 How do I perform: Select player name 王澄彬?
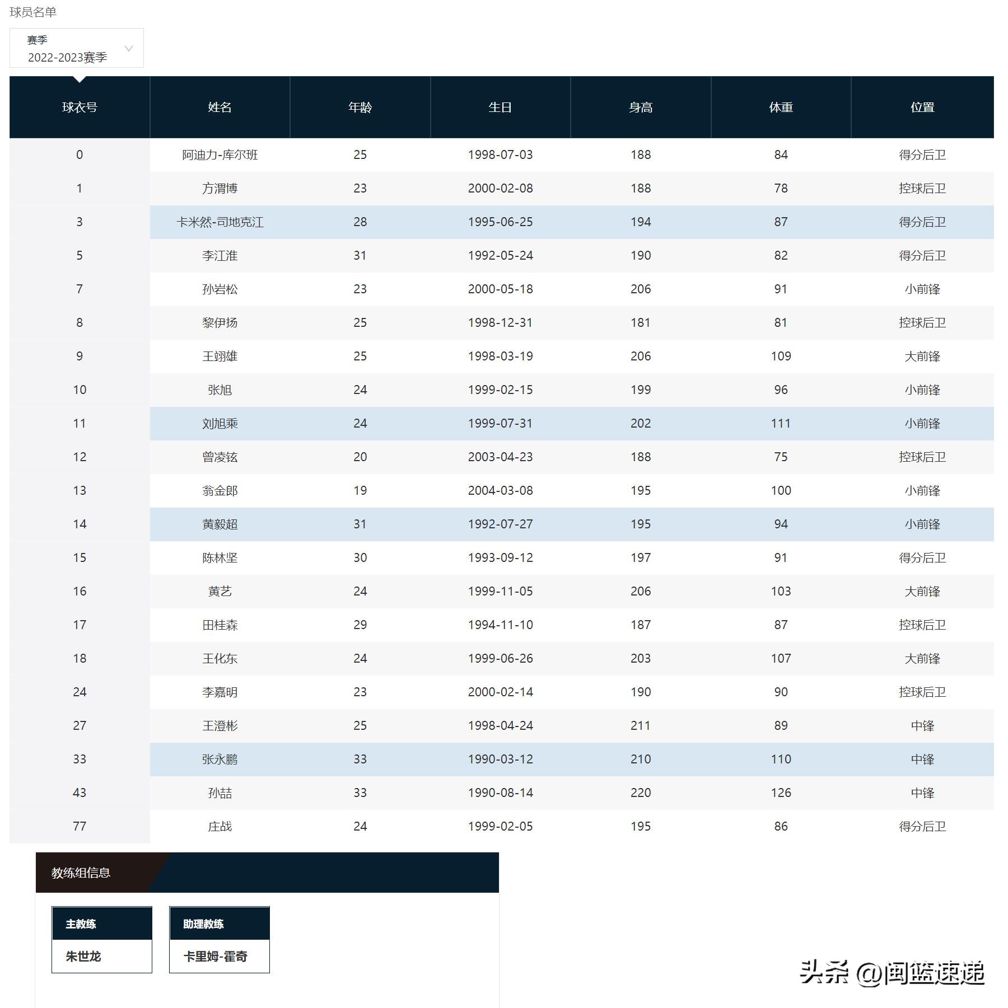(220, 726)
